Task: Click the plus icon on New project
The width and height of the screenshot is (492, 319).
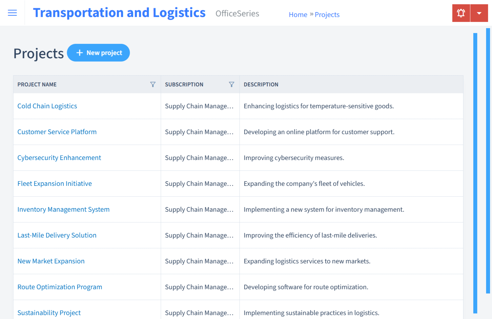Action: [80, 52]
